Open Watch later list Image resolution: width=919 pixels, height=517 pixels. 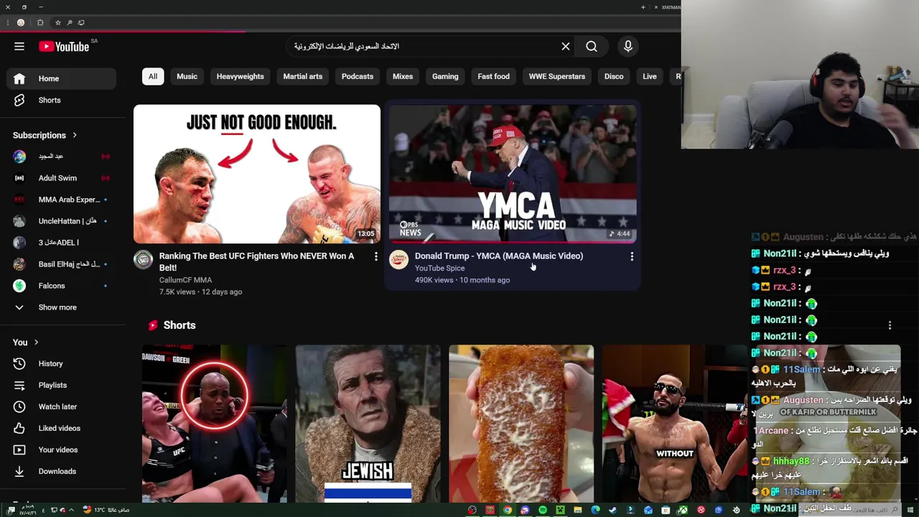[x=61, y=406]
